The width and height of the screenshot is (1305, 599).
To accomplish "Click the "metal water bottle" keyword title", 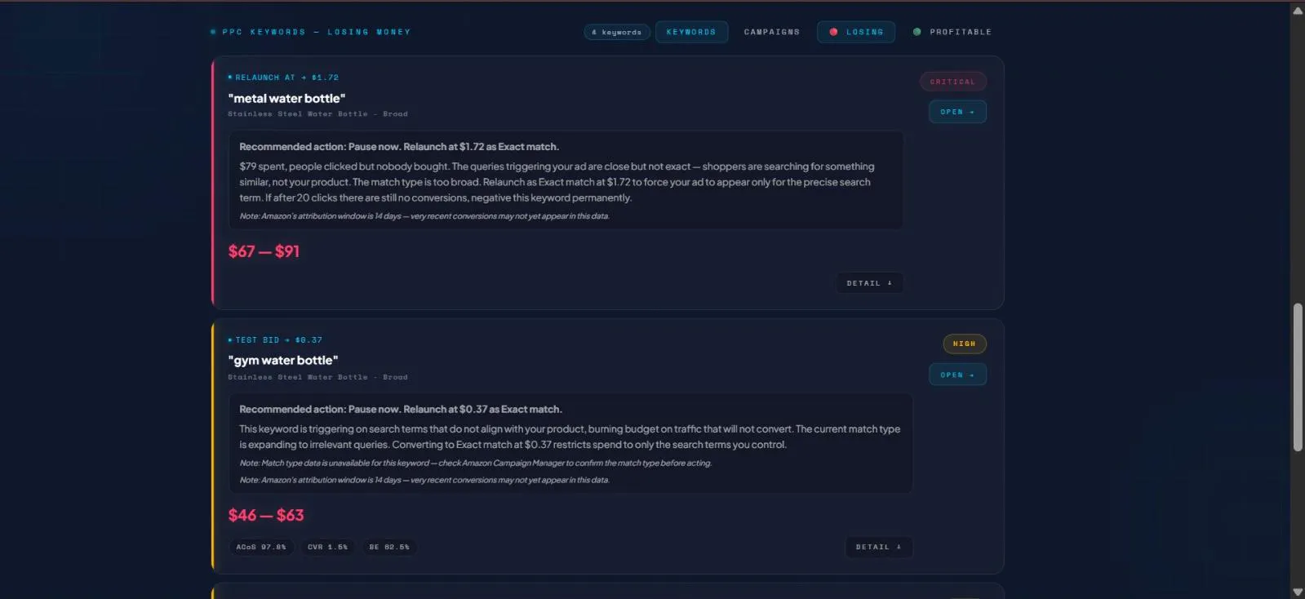I will [286, 98].
